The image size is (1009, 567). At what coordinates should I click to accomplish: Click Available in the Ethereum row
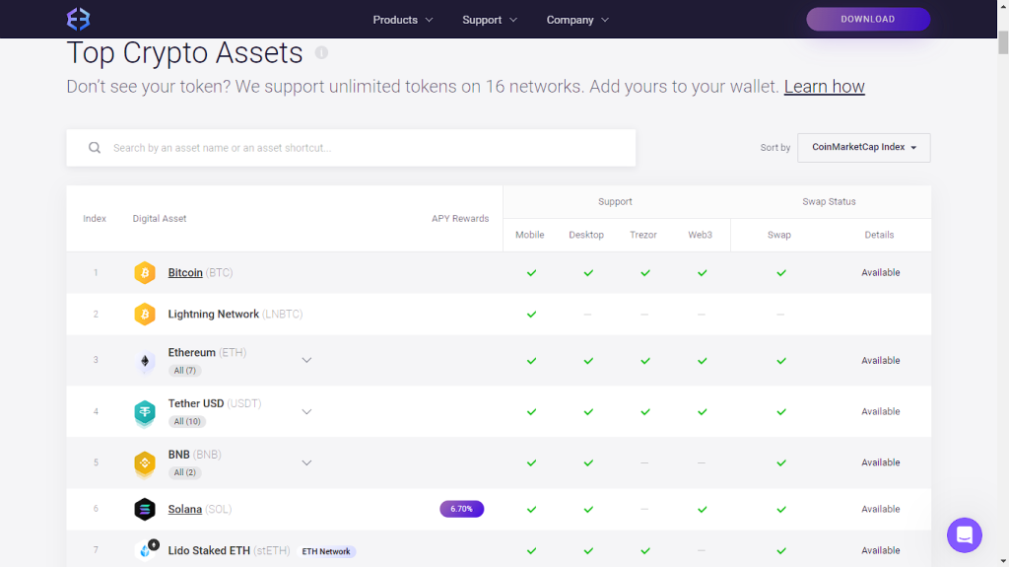coord(881,360)
